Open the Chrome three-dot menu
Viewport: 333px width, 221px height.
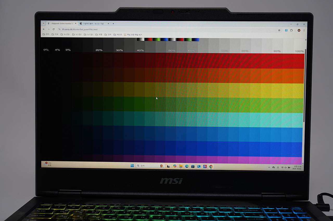(304, 30)
